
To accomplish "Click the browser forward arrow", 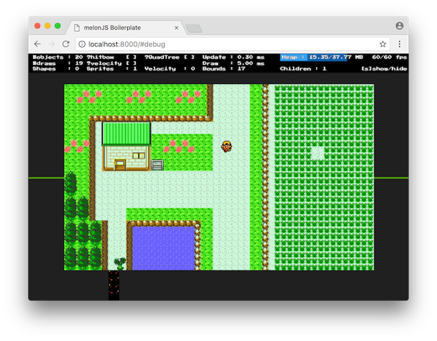I will click(x=52, y=44).
